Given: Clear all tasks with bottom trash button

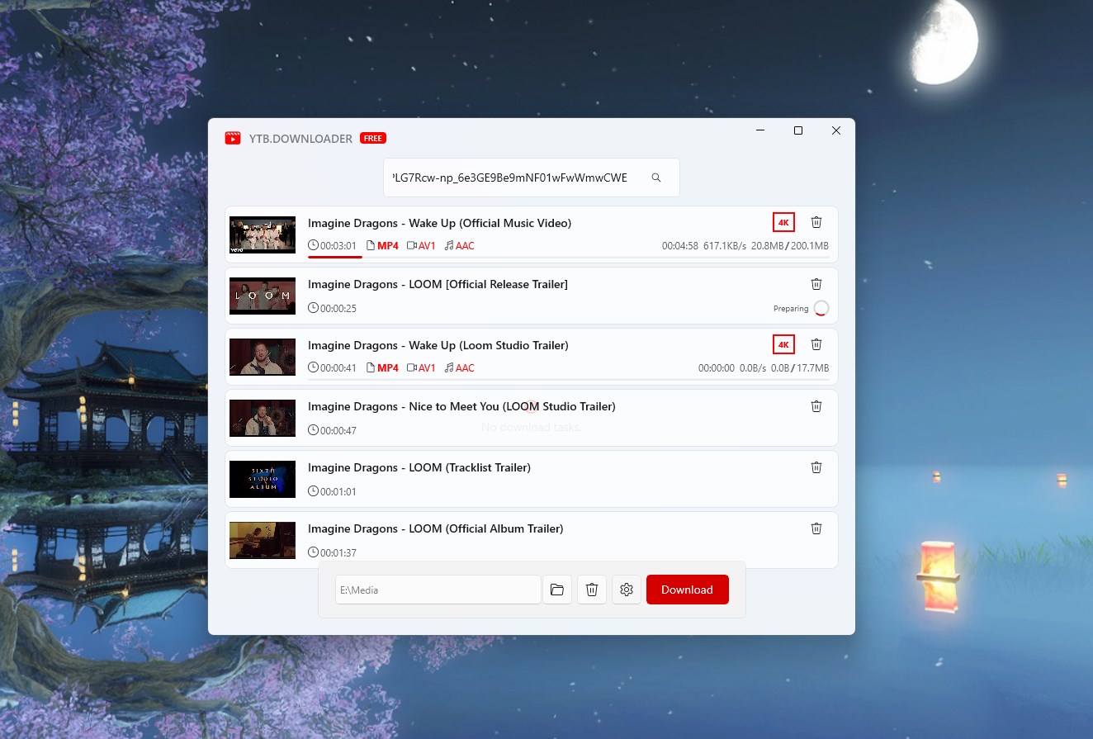Looking at the screenshot, I should tap(592, 590).
